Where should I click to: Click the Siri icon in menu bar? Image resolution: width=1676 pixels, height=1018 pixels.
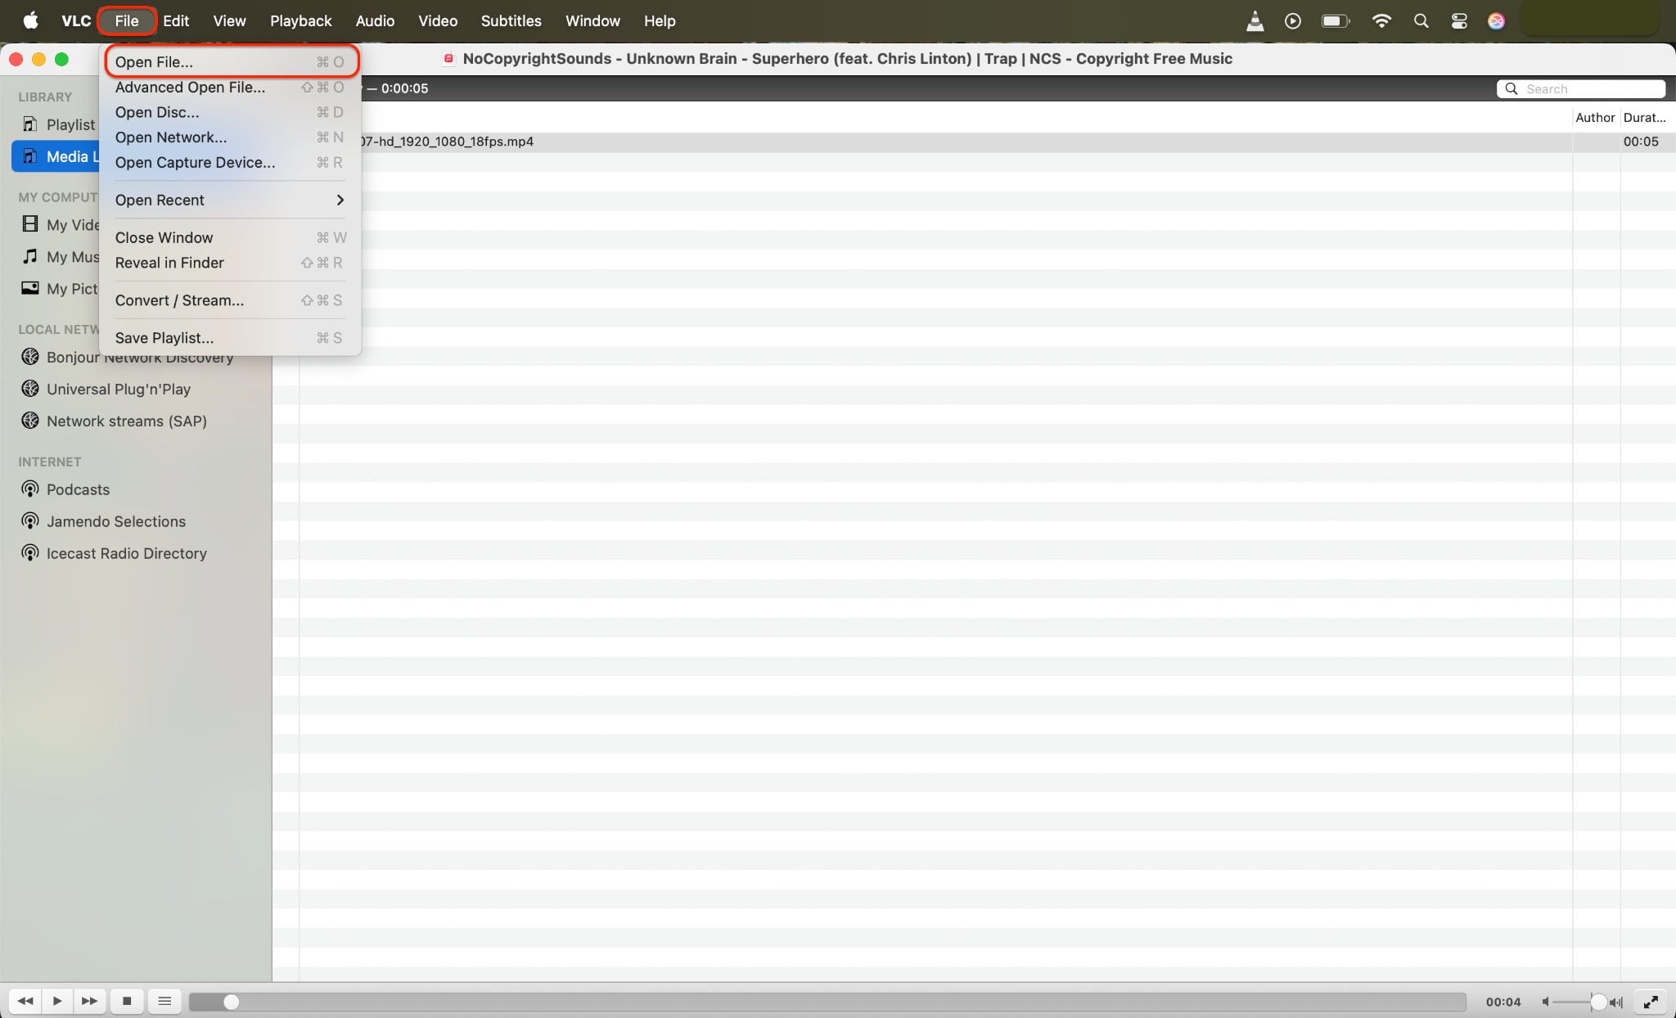1496,21
